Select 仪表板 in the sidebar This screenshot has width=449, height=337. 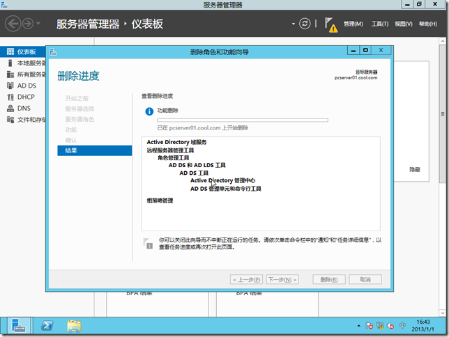[23, 52]
